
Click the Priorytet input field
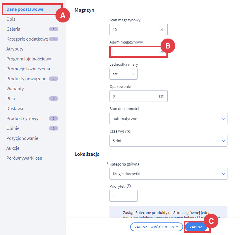pos(123,196)
